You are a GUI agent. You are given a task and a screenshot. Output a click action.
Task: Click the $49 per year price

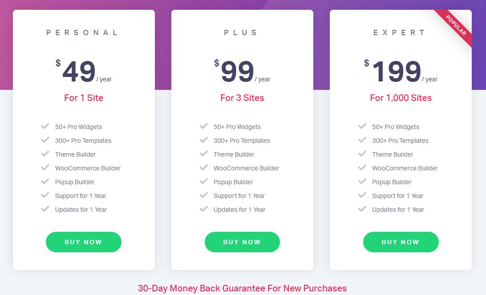pyautogui.click(x=84, y=71)
